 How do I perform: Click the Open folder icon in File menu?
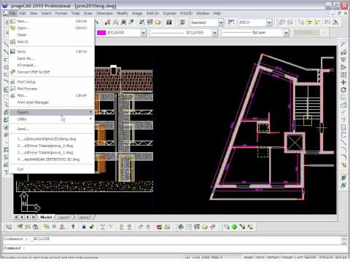(x=12, y=28)
